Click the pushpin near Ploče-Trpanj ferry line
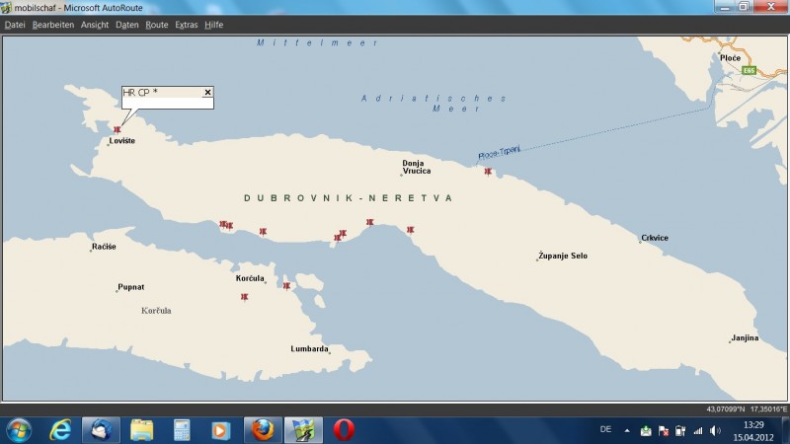Viewport: 790px width, 444px height. 488,172
